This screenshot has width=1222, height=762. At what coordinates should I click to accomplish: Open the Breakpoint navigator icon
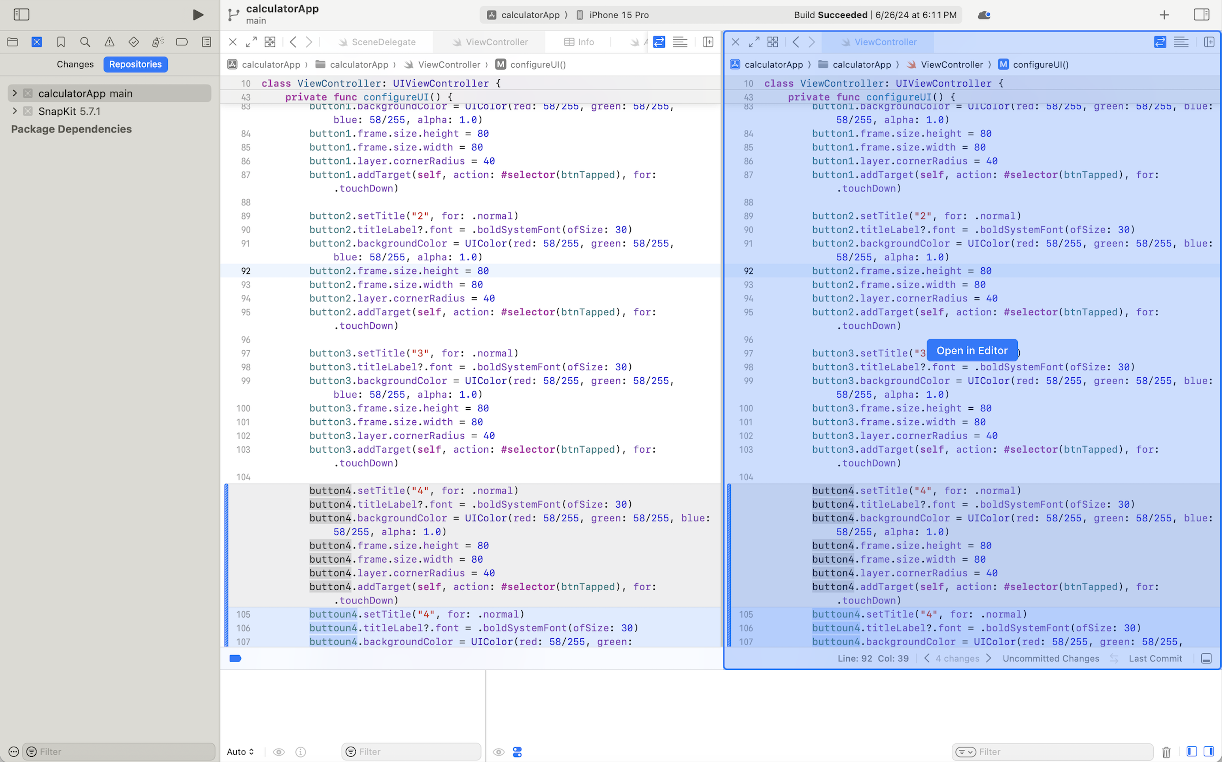182,42
